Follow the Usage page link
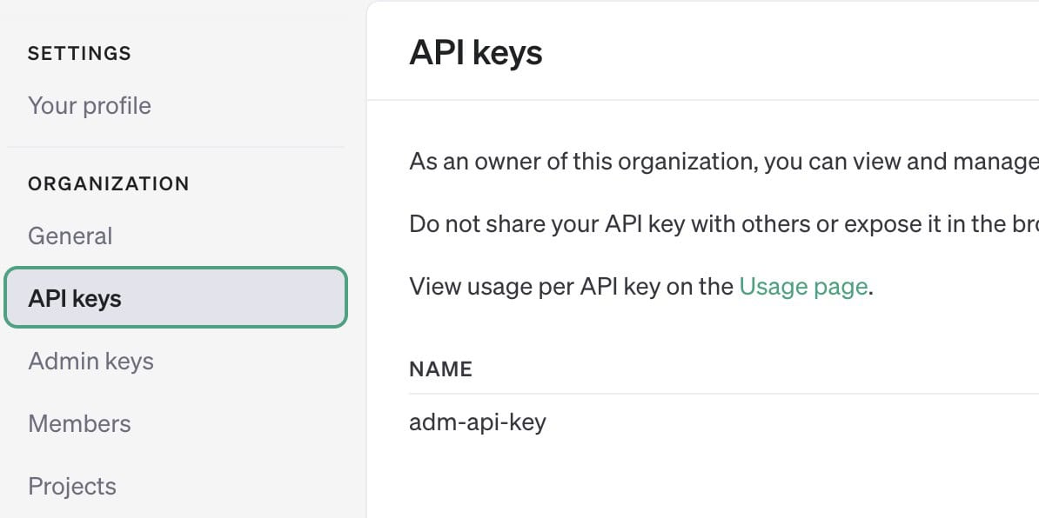Screen dimensions: 1039x518 coord(803,287)
